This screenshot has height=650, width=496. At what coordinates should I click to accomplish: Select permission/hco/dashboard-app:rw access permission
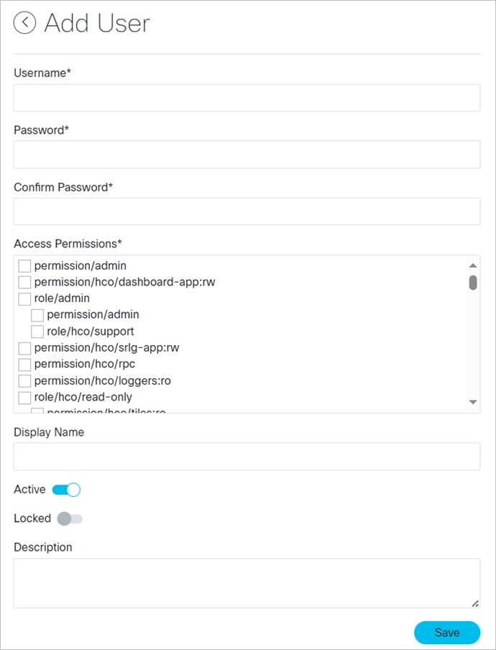24,282
